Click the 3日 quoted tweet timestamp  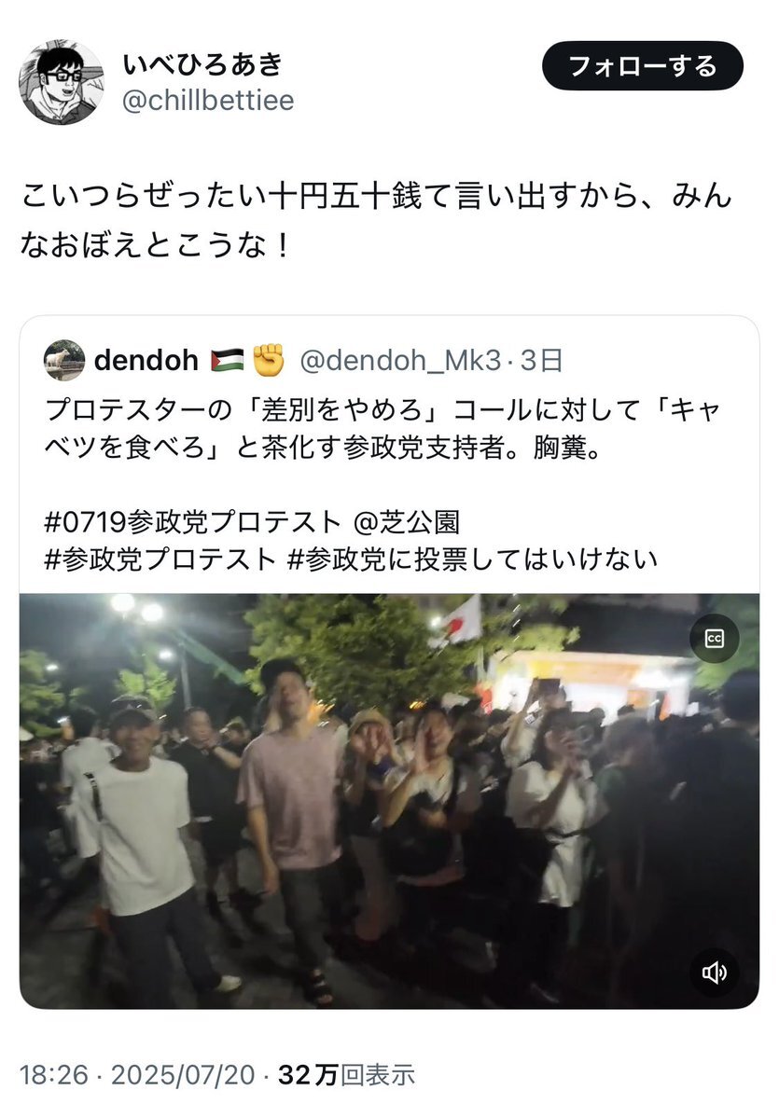click(541, 361)
